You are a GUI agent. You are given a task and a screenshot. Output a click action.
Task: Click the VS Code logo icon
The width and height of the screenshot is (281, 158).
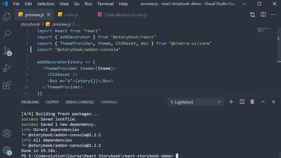tap(5, 4)
